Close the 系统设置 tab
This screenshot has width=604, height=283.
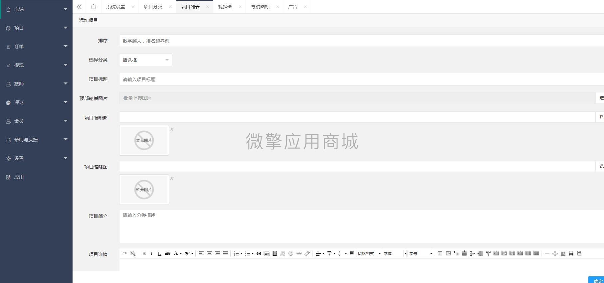tap(133, 7)
